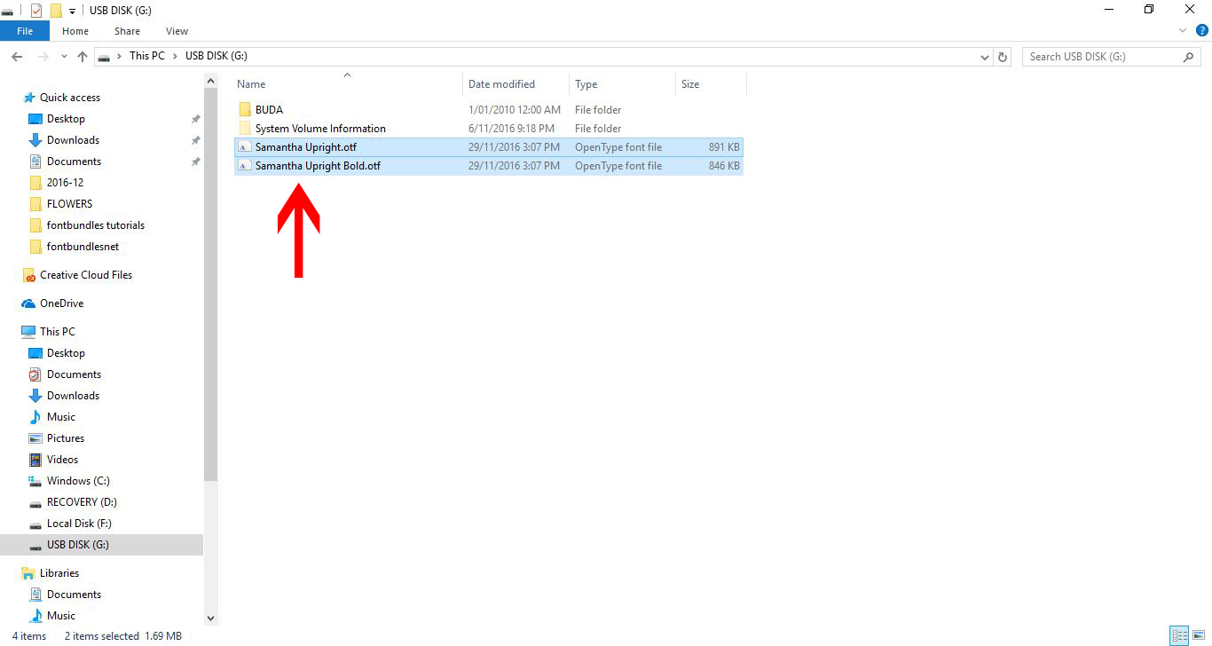Open fontbundlesnet folder in sidebar

tap(83, 247)
